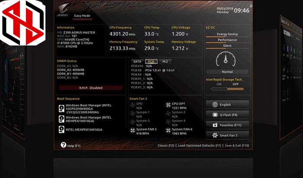Click the PCIEX8 PCIe 1.0 x1 row
Viewport: 303px width, 178px height.
click(x=153, y=70)
